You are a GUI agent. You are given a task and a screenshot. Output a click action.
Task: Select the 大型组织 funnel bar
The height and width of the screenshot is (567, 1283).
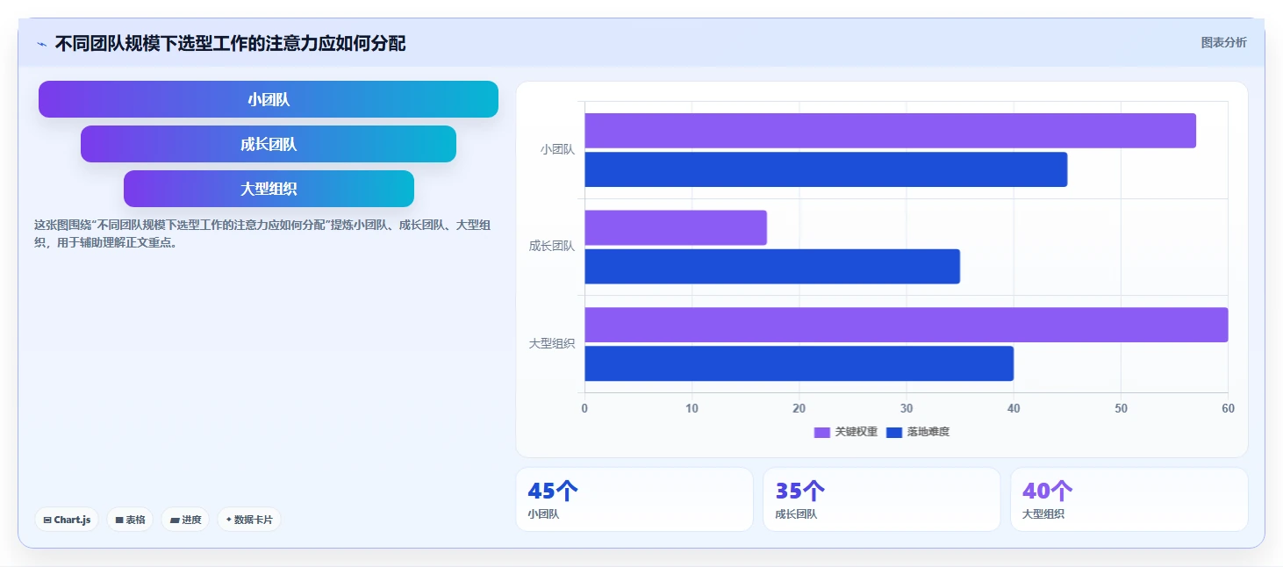click(269, 189)
